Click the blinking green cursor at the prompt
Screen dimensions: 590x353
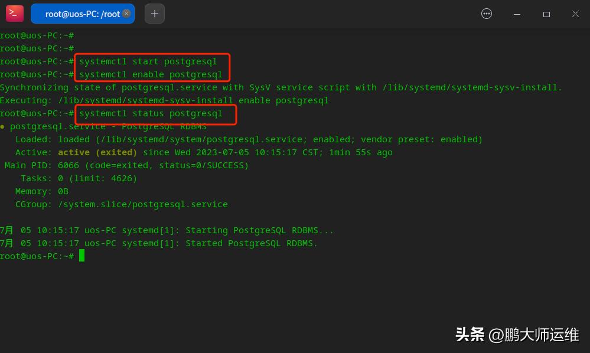(x=82, y=256)
